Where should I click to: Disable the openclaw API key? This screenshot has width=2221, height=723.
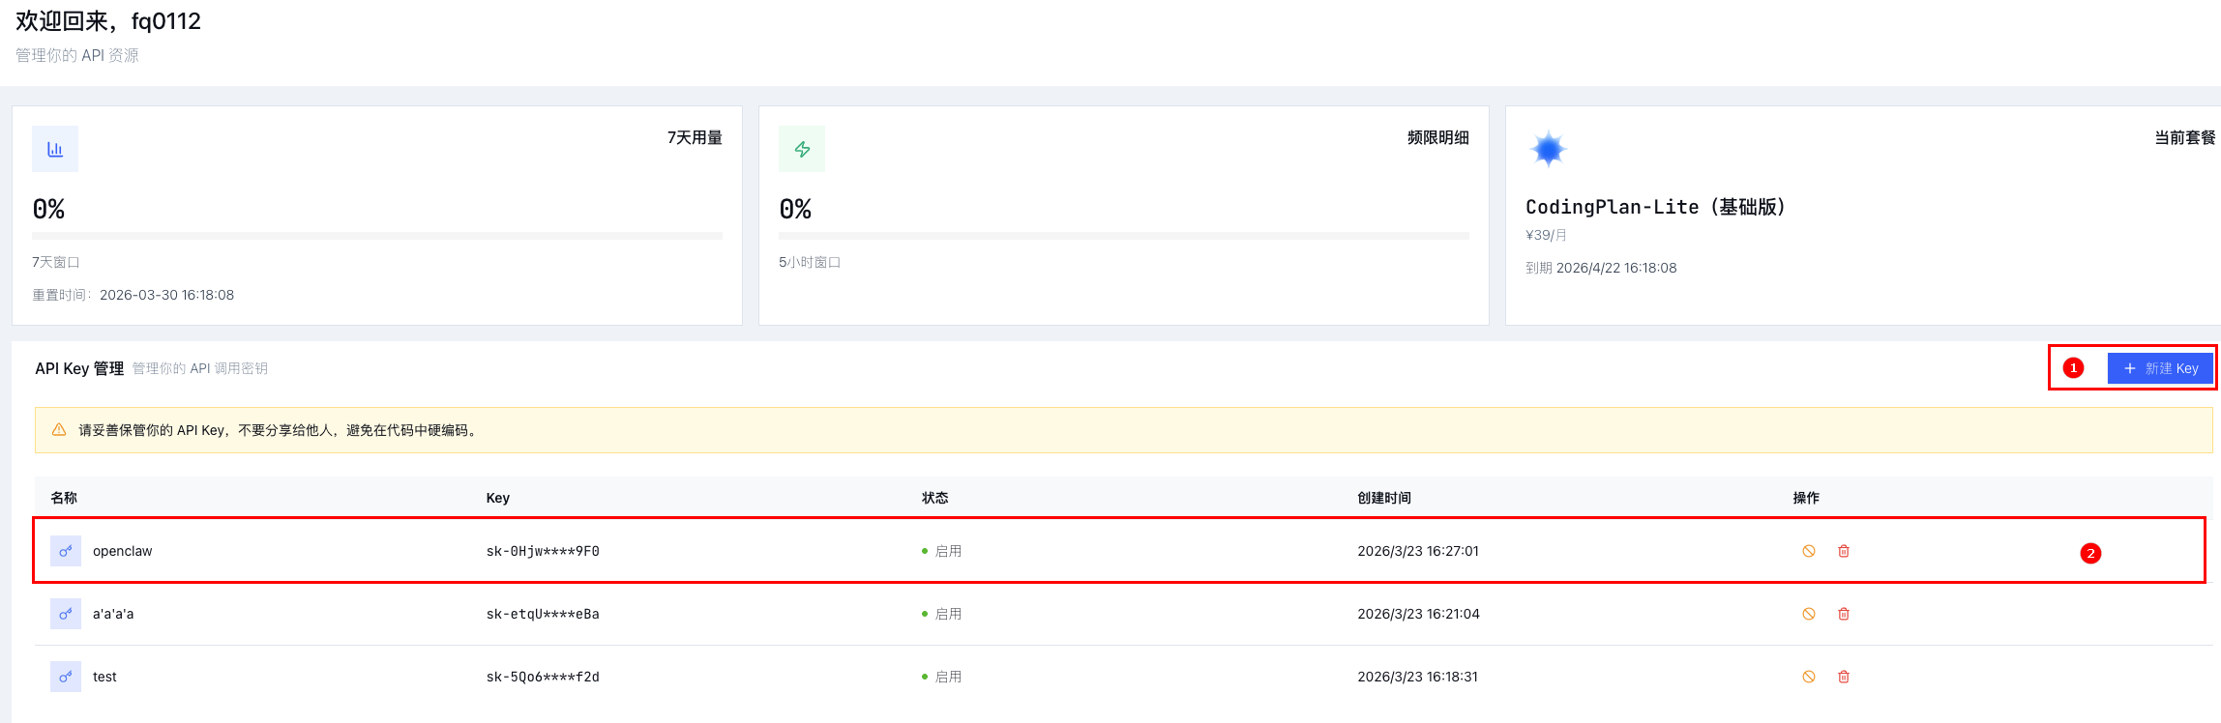[1808, 551]
